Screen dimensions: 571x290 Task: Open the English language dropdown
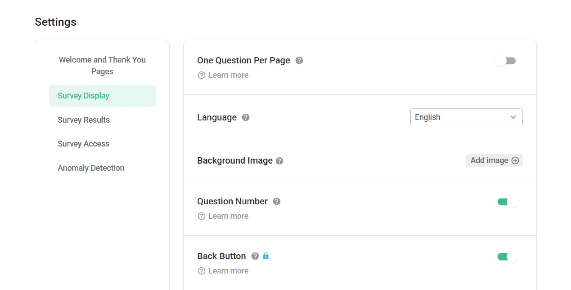tap(466, 117)
